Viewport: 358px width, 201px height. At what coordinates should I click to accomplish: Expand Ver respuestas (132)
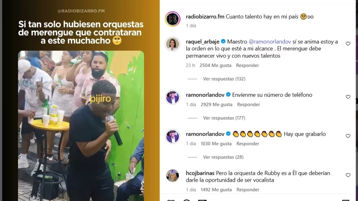coord(224,79)
